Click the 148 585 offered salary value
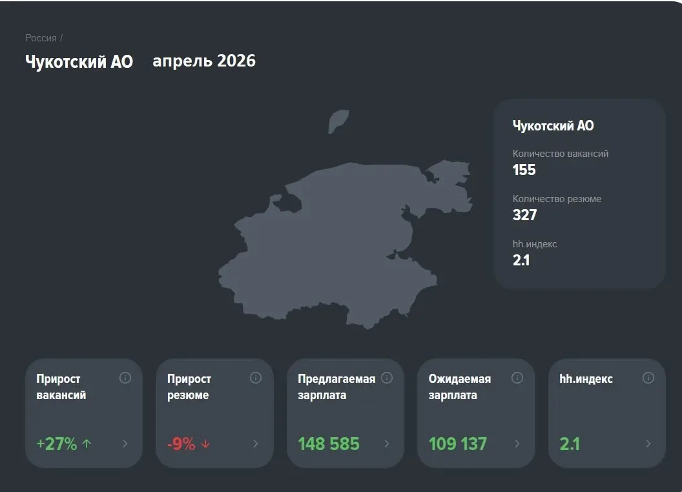 pyautogui.click(x=329, y=444)
